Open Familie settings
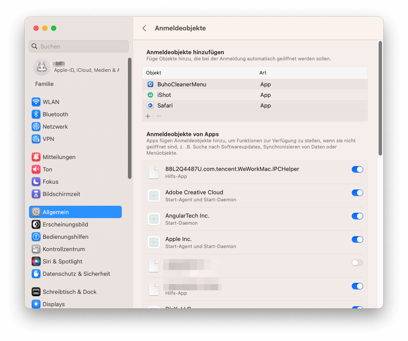Screen dimensions: 408x341 [44, 84]
